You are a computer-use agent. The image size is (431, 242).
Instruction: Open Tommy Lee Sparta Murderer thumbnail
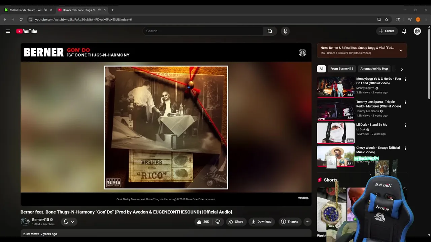tap(336, 110)
